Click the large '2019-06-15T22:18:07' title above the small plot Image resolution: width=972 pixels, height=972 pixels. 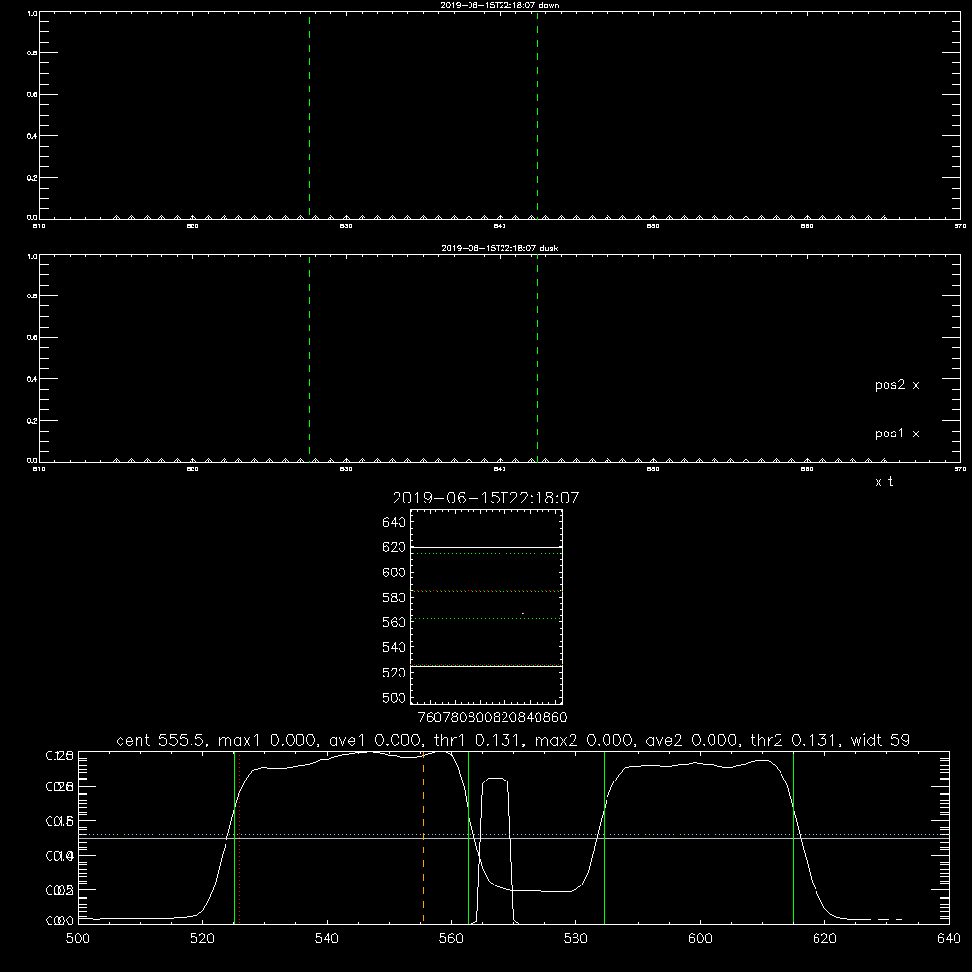[486, 498]
